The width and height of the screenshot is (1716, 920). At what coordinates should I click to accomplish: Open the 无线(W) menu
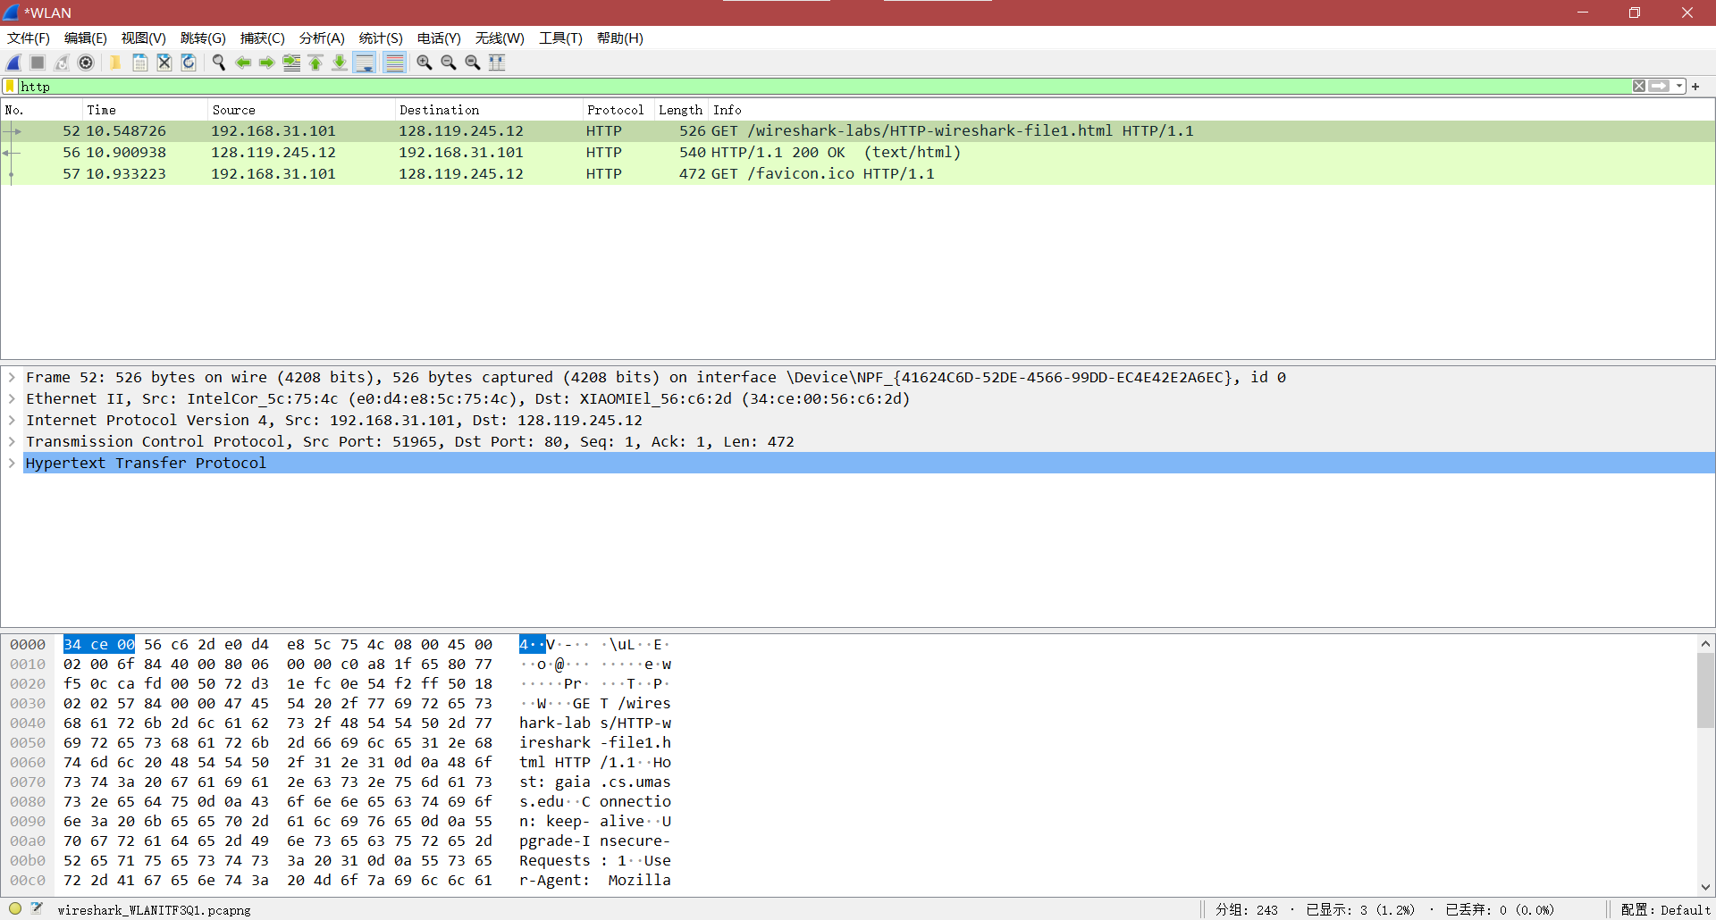(x=500, y=38)
